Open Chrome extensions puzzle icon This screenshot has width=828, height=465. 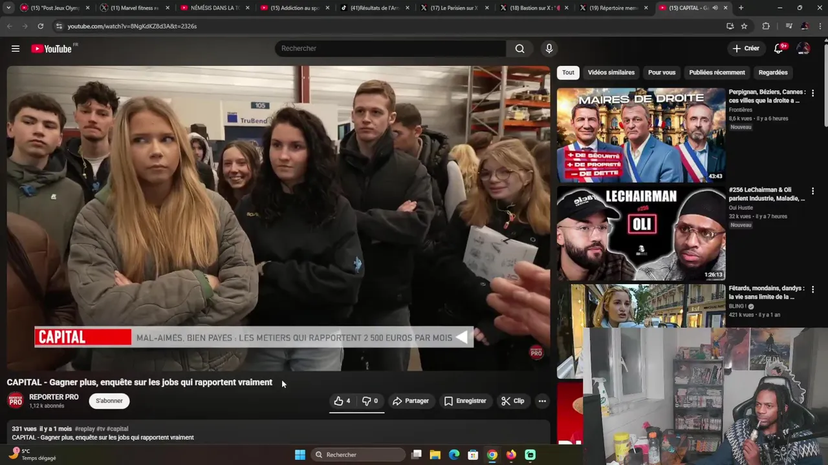[766, 26]
